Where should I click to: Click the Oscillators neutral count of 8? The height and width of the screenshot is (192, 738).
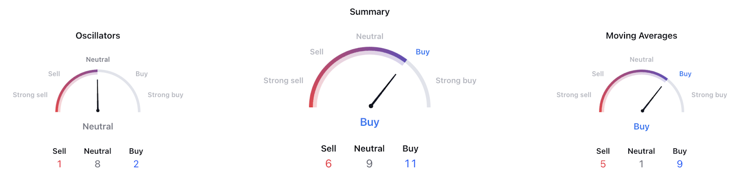[98, 164]
